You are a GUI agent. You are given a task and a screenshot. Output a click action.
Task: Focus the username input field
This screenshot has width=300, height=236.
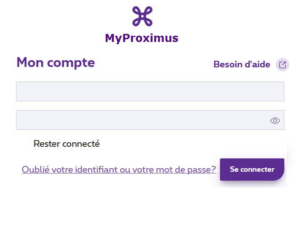point(150,91)
